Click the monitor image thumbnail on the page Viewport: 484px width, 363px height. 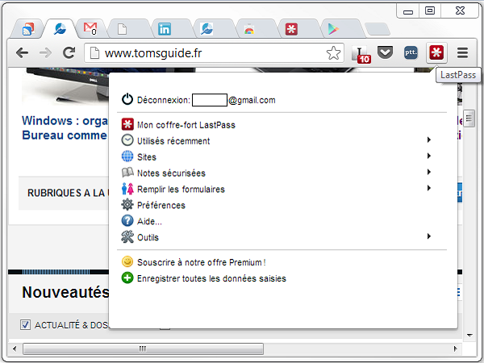pos(66,86)
